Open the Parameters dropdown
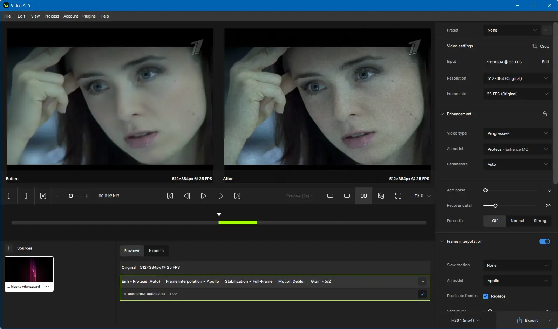This screenshot has width=558, height=329. [517, 164]
